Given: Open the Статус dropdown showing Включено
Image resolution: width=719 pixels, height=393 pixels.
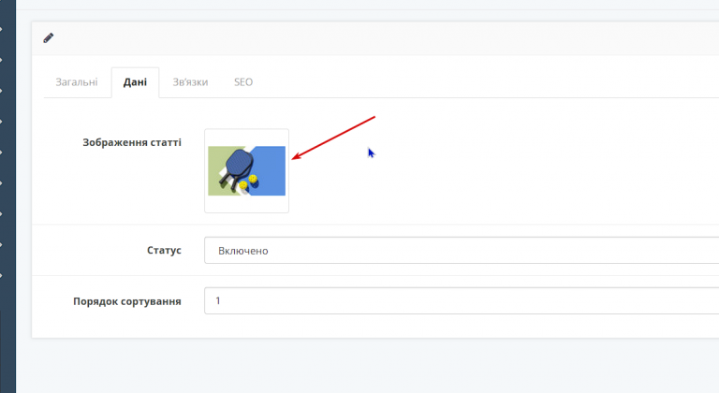Looking at the screenshot, I should click(462, 251).
